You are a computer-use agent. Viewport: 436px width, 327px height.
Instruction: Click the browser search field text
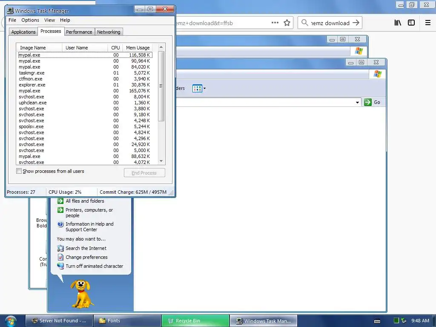[330, 23]
